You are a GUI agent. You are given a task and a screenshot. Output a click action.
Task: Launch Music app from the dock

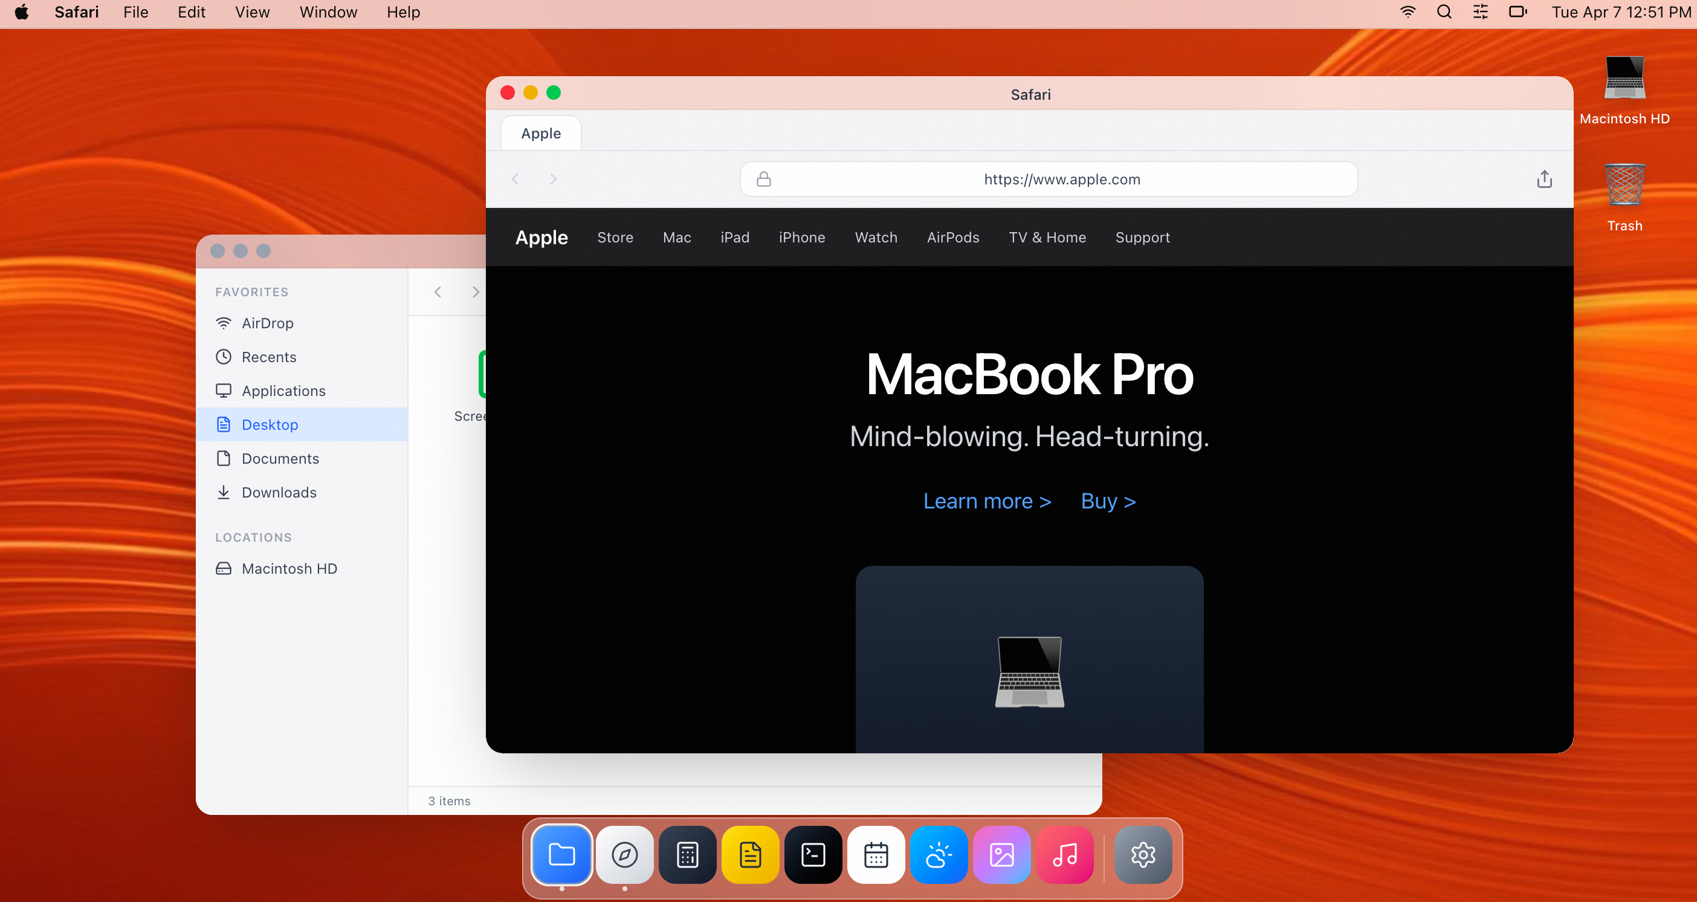pos(1065,855)
